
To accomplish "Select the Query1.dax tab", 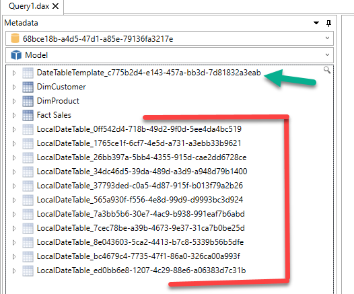I will coord(29,6).
